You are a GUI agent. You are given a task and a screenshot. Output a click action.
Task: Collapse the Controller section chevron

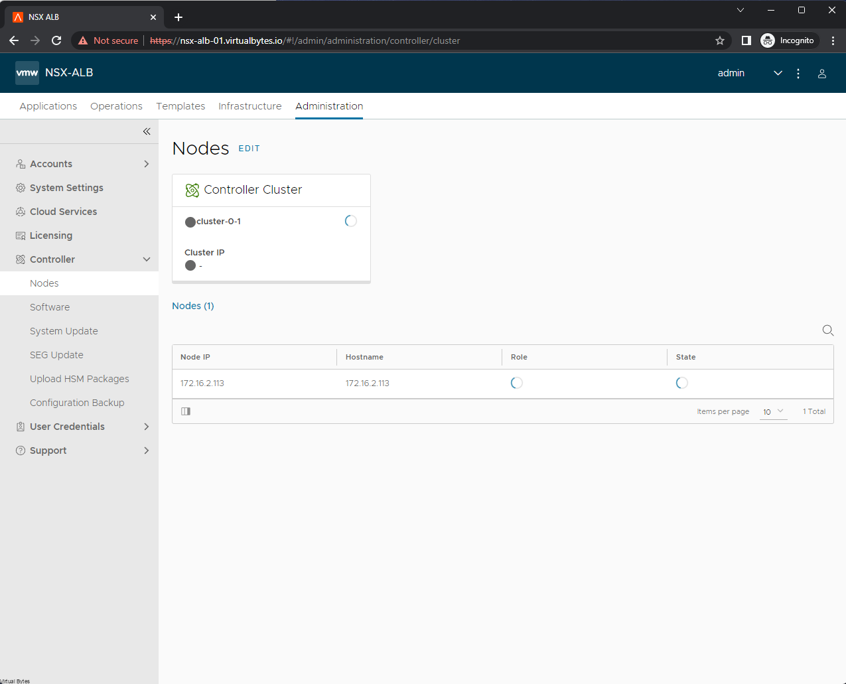[146, 259]
